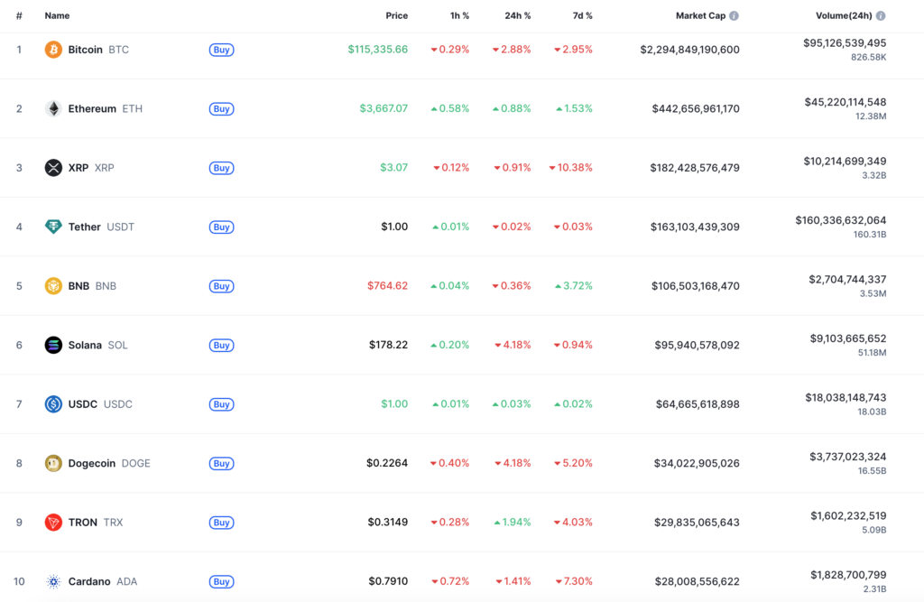Screen dimensions: 924x602
Task: Click Dogecoin volume amount 16.55B
Action: tap(873, 471)
